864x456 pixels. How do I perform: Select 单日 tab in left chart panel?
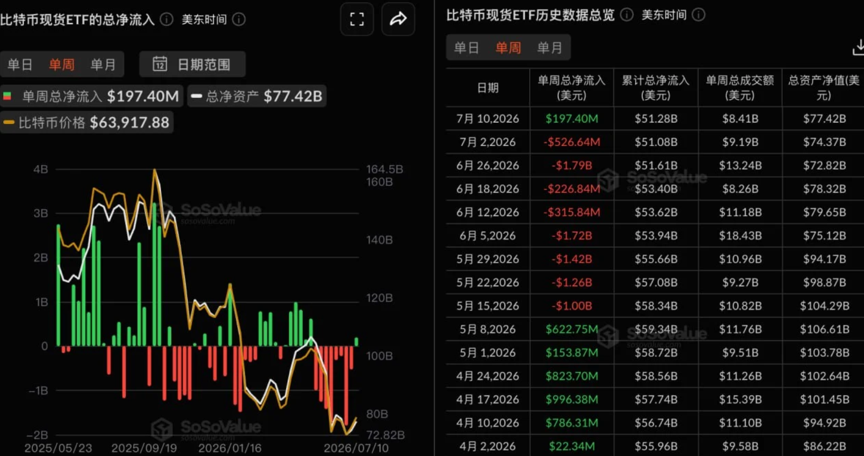click(x=20, y=64)
